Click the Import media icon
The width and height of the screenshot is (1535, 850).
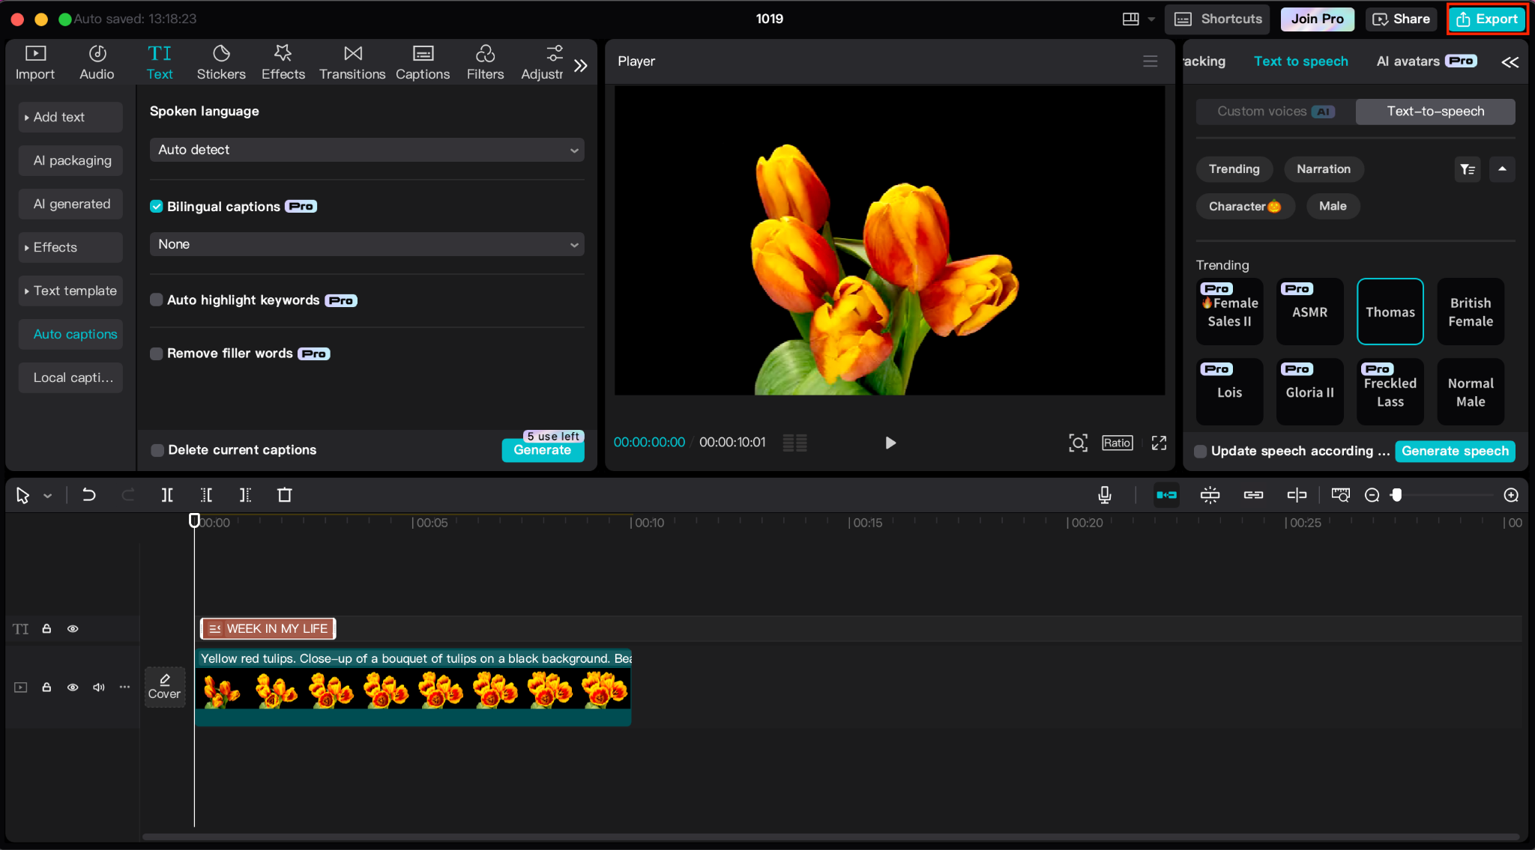34,61
